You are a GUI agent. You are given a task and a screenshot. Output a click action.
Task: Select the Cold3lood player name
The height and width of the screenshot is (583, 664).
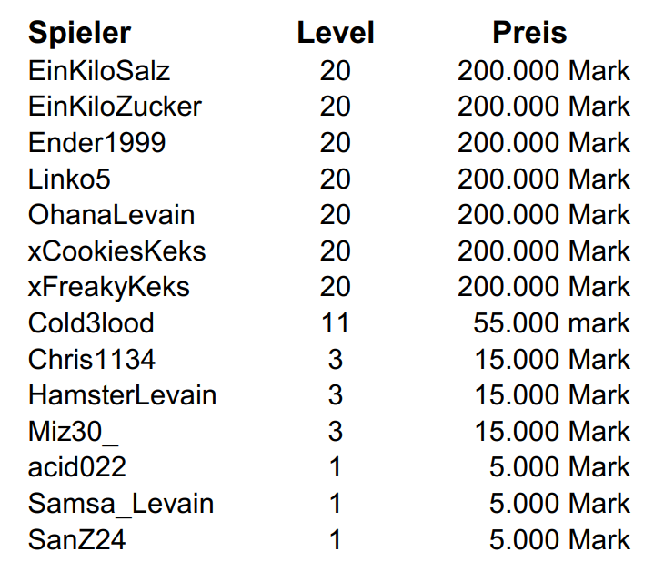91,323
